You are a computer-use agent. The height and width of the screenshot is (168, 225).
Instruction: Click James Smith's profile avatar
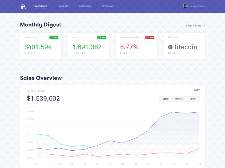click(x=185, y=6)
